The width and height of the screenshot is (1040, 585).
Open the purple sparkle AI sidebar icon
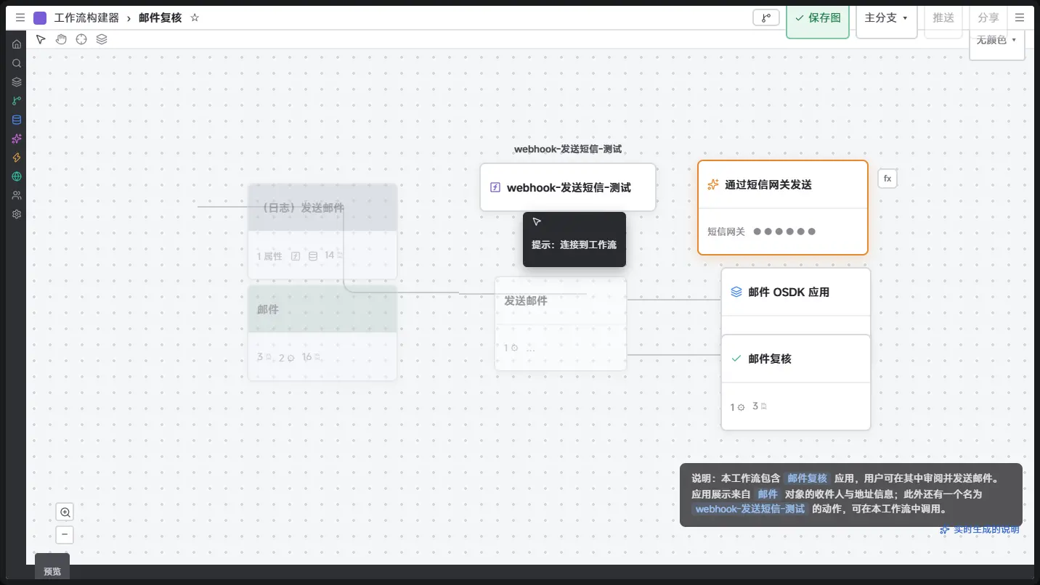pyautogui.click(x=17, y=139)
